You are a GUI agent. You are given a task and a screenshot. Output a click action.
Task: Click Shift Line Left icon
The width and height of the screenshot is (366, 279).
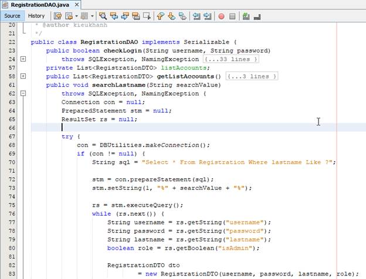(x=196, y=16)
